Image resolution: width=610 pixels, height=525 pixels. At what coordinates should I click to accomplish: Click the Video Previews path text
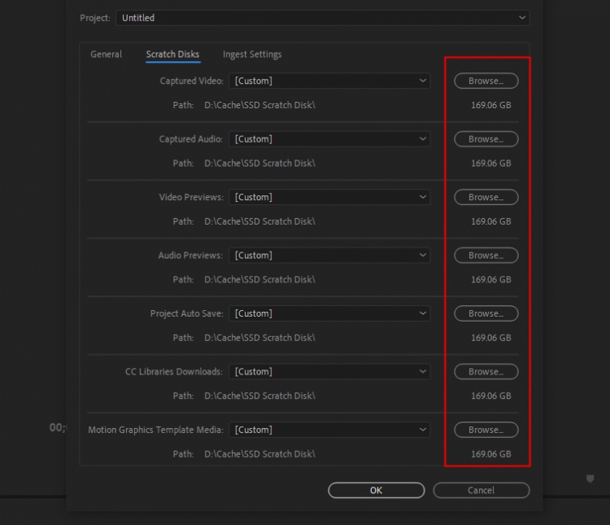tap(260, 221)
